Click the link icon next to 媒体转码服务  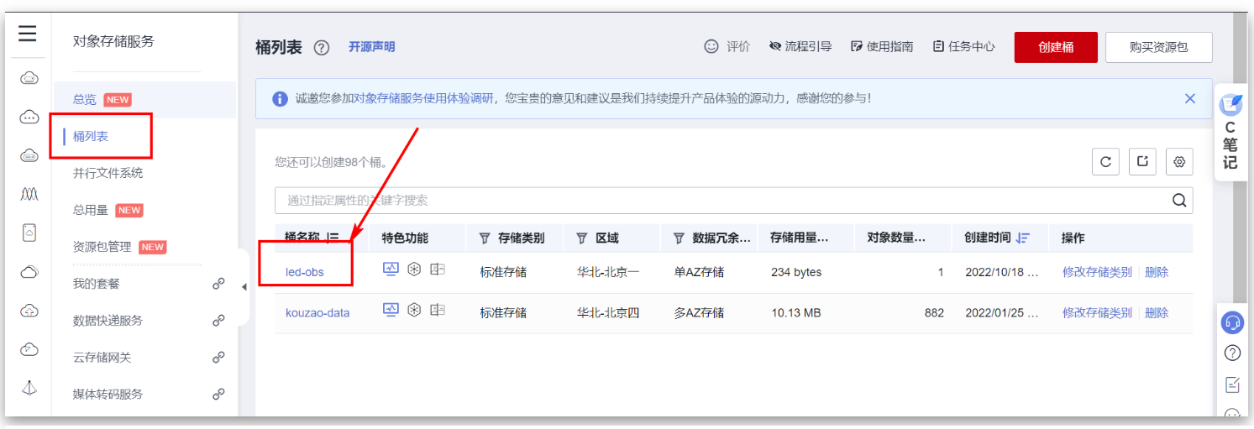tap(218, 394)
